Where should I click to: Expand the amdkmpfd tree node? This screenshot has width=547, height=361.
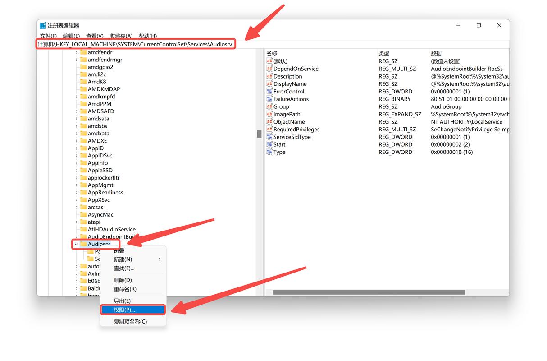(x=76, y=97)
